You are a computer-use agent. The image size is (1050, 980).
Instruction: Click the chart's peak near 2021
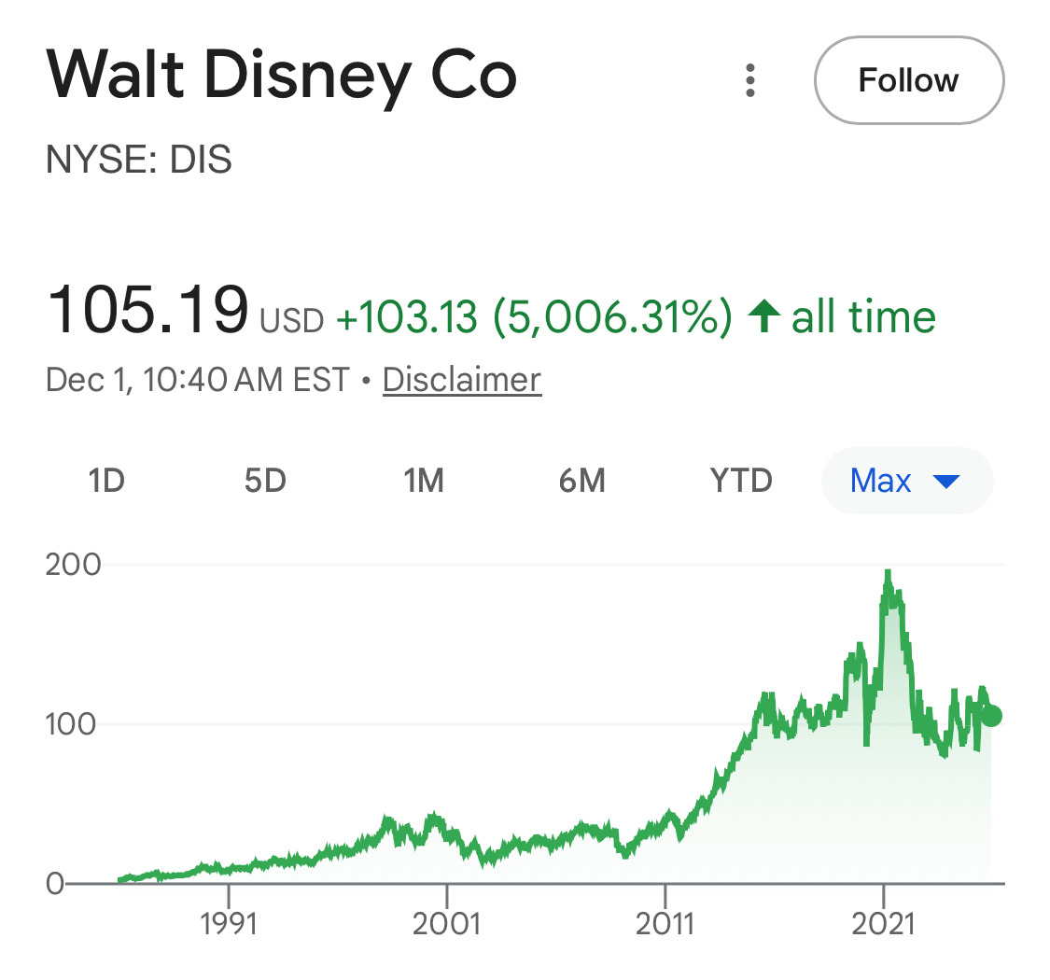(x=888, y=573)
